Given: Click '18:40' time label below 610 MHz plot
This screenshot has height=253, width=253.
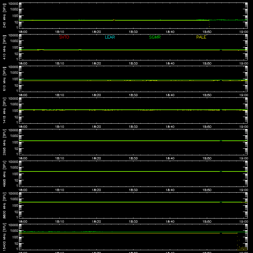Looking at the screenshot, I should [170, 95].
